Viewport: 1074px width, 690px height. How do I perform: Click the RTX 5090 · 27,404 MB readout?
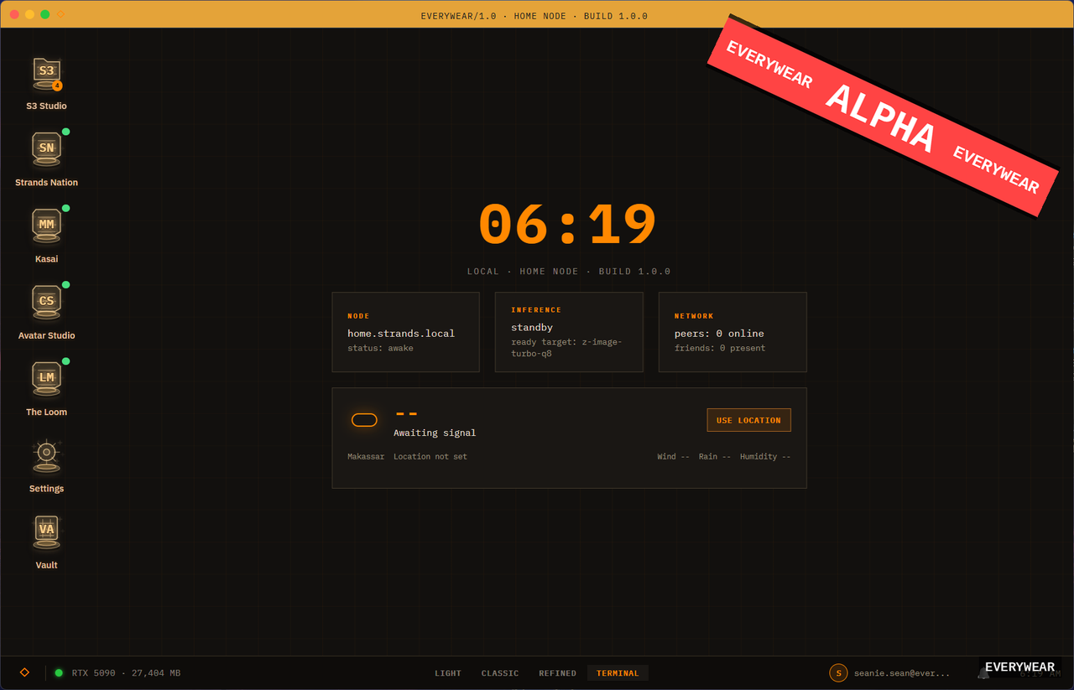click(x=126, y=673)
